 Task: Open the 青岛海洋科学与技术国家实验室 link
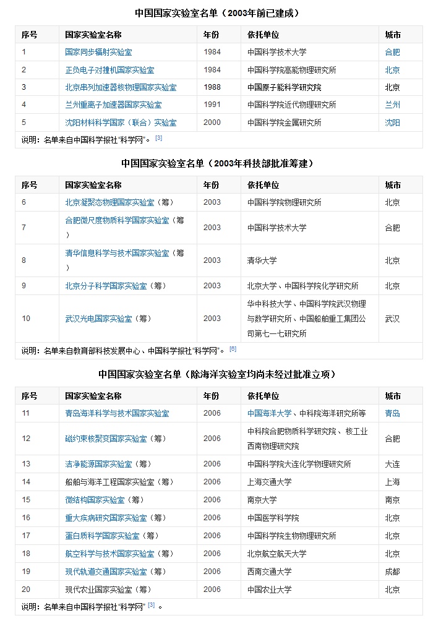117,413
